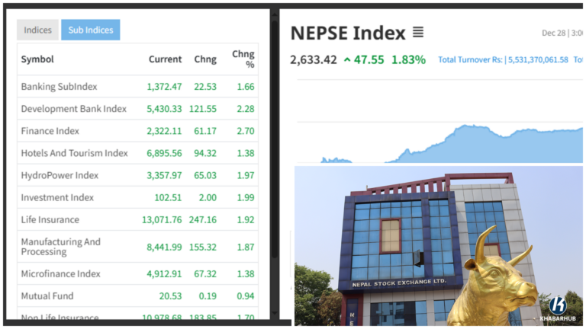Sort table by Symbol column header

[37, 59]
